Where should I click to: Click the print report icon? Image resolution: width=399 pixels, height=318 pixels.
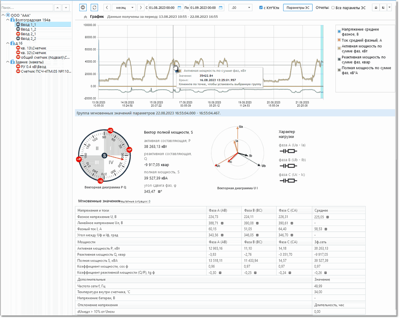click(x=376, y=8)
